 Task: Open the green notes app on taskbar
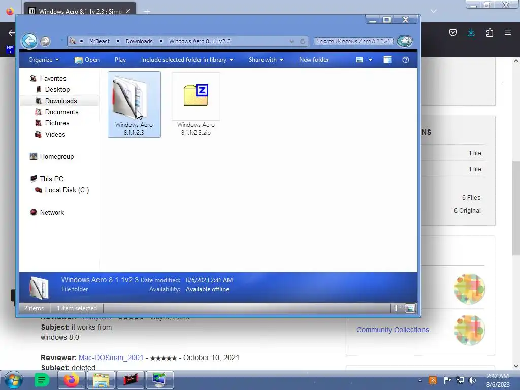pyautogui.click(x=42, y=380)
